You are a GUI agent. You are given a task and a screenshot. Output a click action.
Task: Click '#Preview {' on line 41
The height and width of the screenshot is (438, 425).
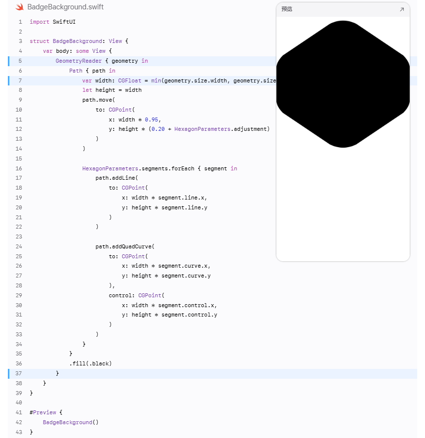coord(46,412)
